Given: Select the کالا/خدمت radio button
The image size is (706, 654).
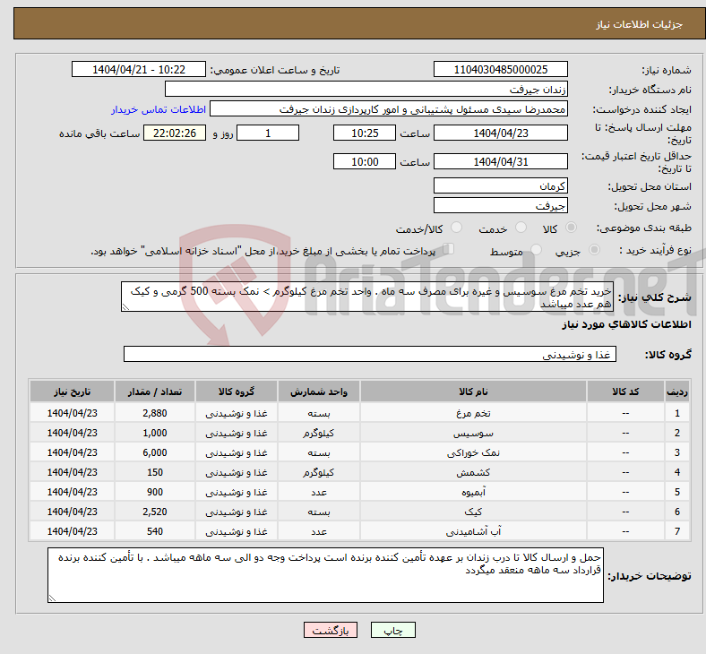Looking at the screenshot, I should [456, 228].
